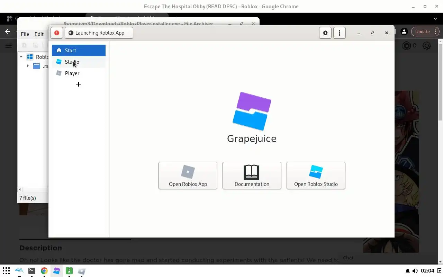This screenshot has height=277, width=443.
Task: Select the Start item in the sidebar
Action: (x=79, y=50)
